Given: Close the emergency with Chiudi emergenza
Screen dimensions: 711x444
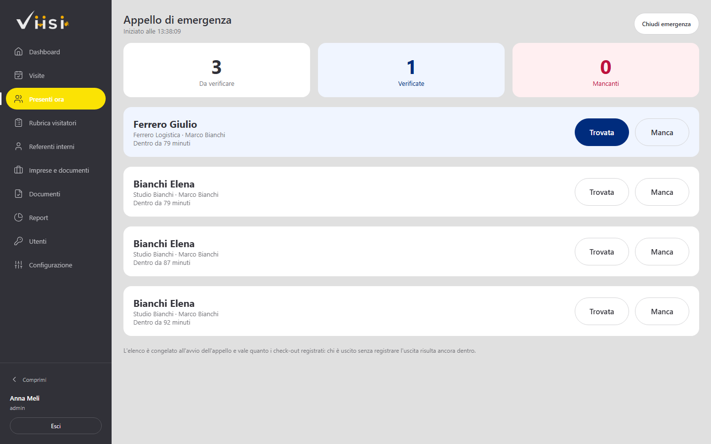Looking at the screenshot, I should click(x=666, y=24).
